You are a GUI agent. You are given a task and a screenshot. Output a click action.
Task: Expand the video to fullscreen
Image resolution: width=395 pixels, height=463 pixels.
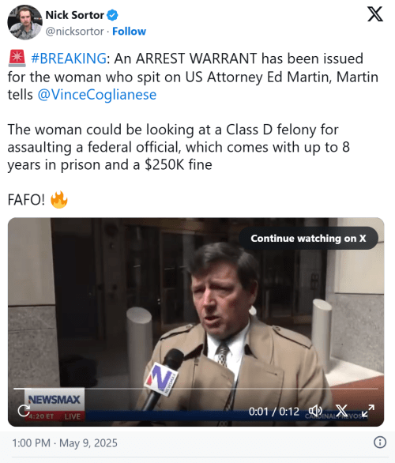point(368,411)
